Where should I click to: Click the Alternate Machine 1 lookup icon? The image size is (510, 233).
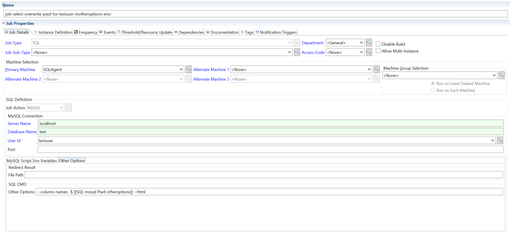(x=377, y=69)
